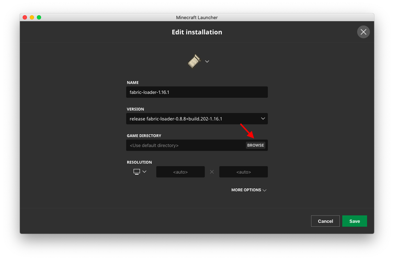Click the red macOS window close button
This screenshot has width=394, height=260.
(x=25, y=17)
